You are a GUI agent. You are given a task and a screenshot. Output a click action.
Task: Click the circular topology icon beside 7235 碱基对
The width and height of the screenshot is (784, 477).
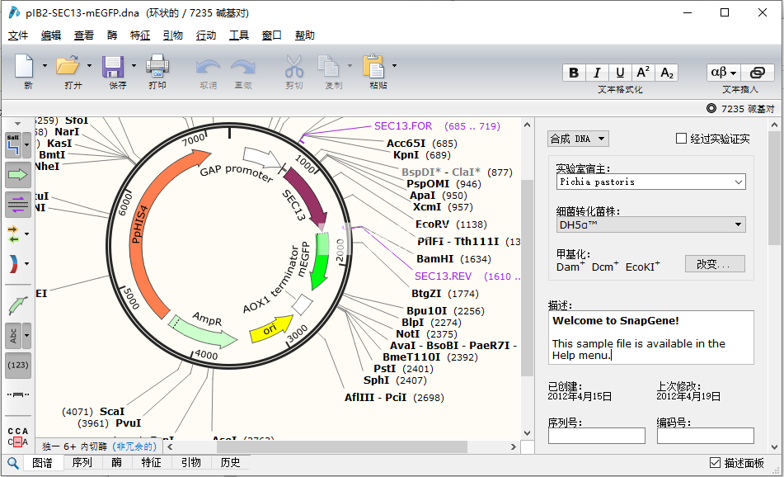[711, 108]
